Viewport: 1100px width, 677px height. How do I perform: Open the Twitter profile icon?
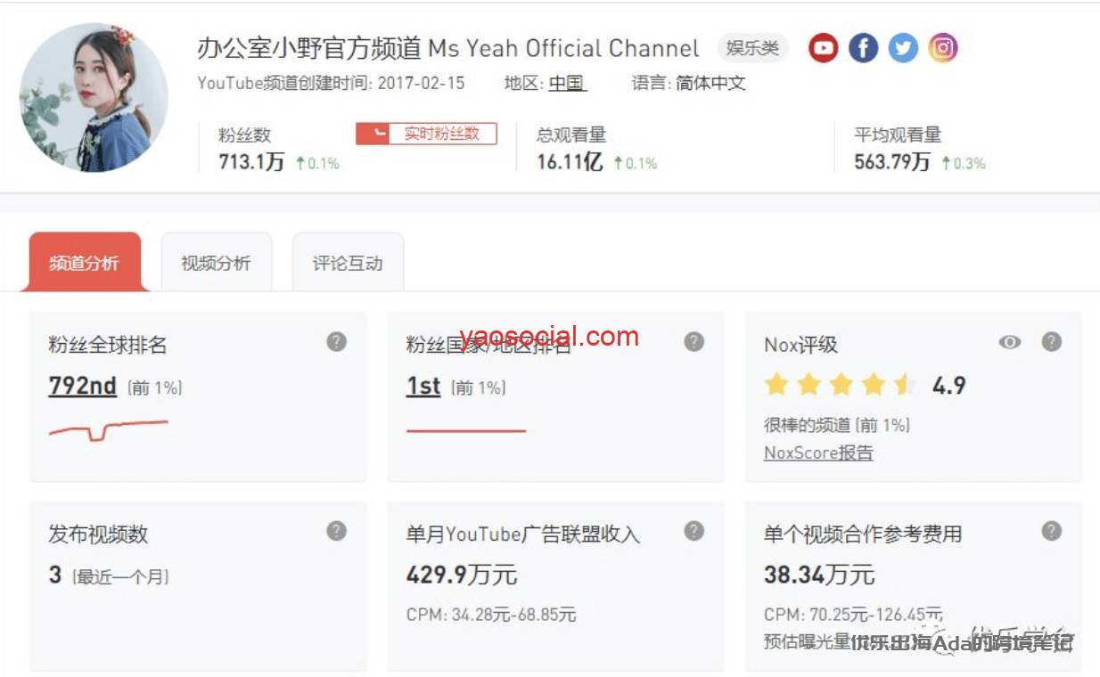click(x=903, y=47)
